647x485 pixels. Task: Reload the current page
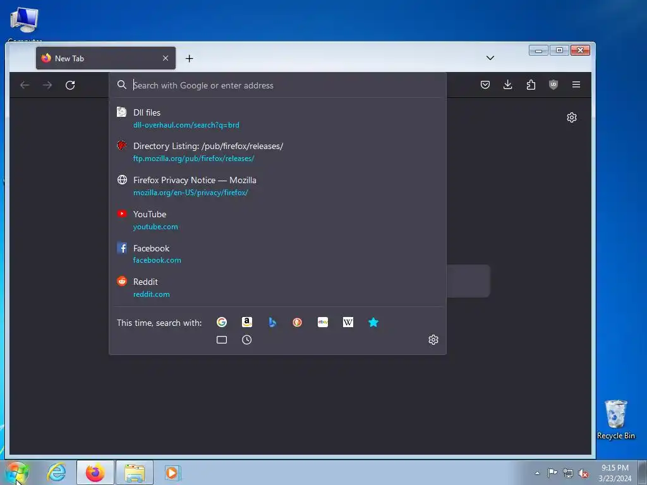click(x=70, y=85)
